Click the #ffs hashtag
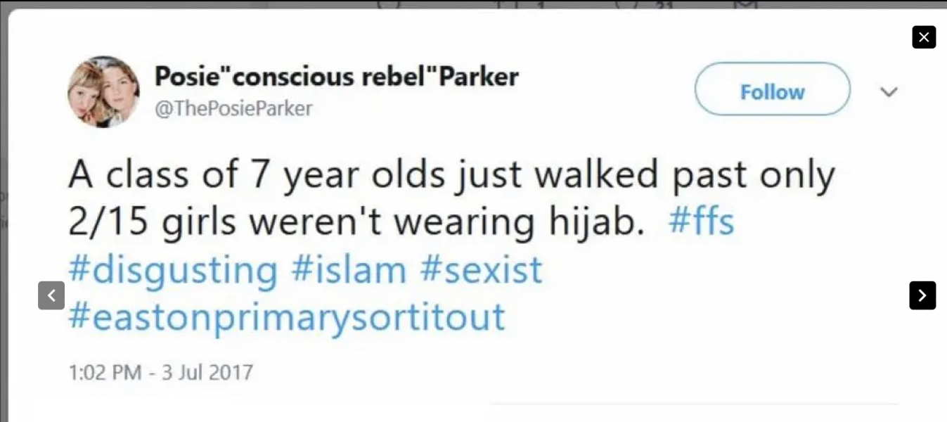This screenshot has width=947, height=422. (702, 222)
